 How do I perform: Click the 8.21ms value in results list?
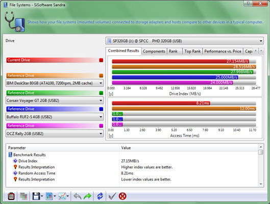[x=127, y=173]
